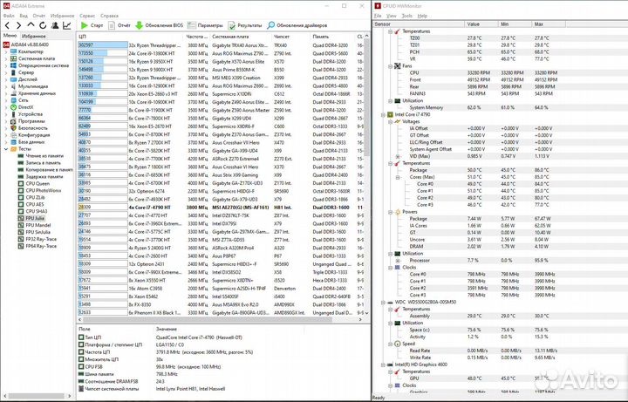The width and height of the screenshot is (628, 402).
Task: Collapse the Voltages group in HWMonitor
Action: point(390,121)
